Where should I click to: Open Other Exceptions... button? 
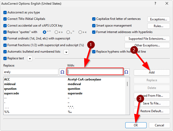pyautogui.click(x=147, y=45)
